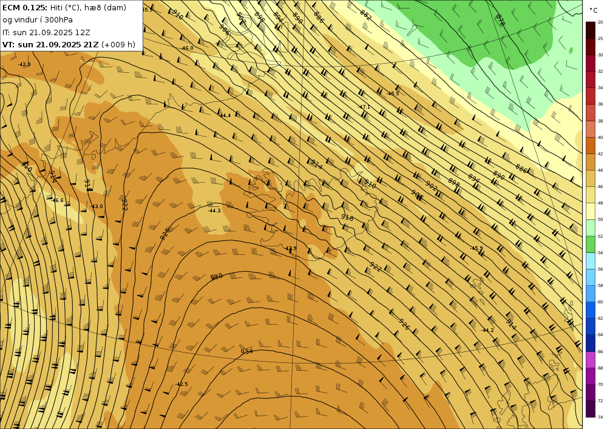Image resolution: width=607 pixels, height=429 pixels.
Task: Pick the bright green legend swatch between -52 and -54
Action: pos(591,245)
